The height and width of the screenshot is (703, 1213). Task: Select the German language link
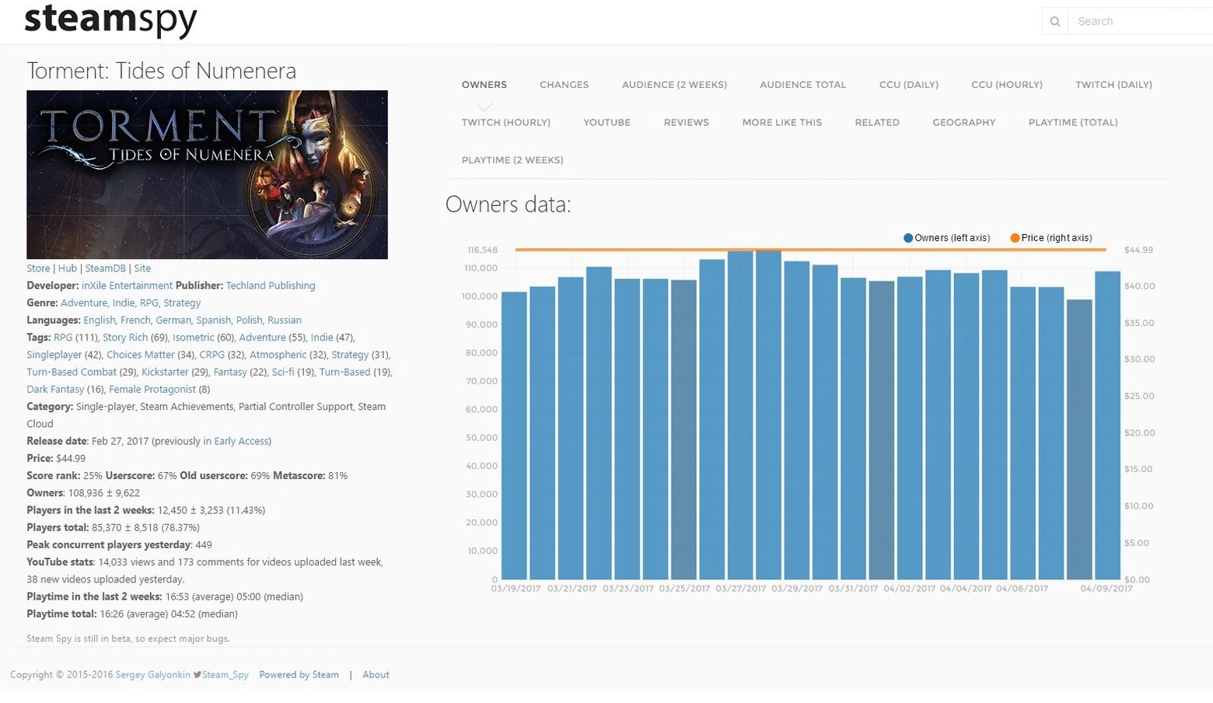(173, 320)
